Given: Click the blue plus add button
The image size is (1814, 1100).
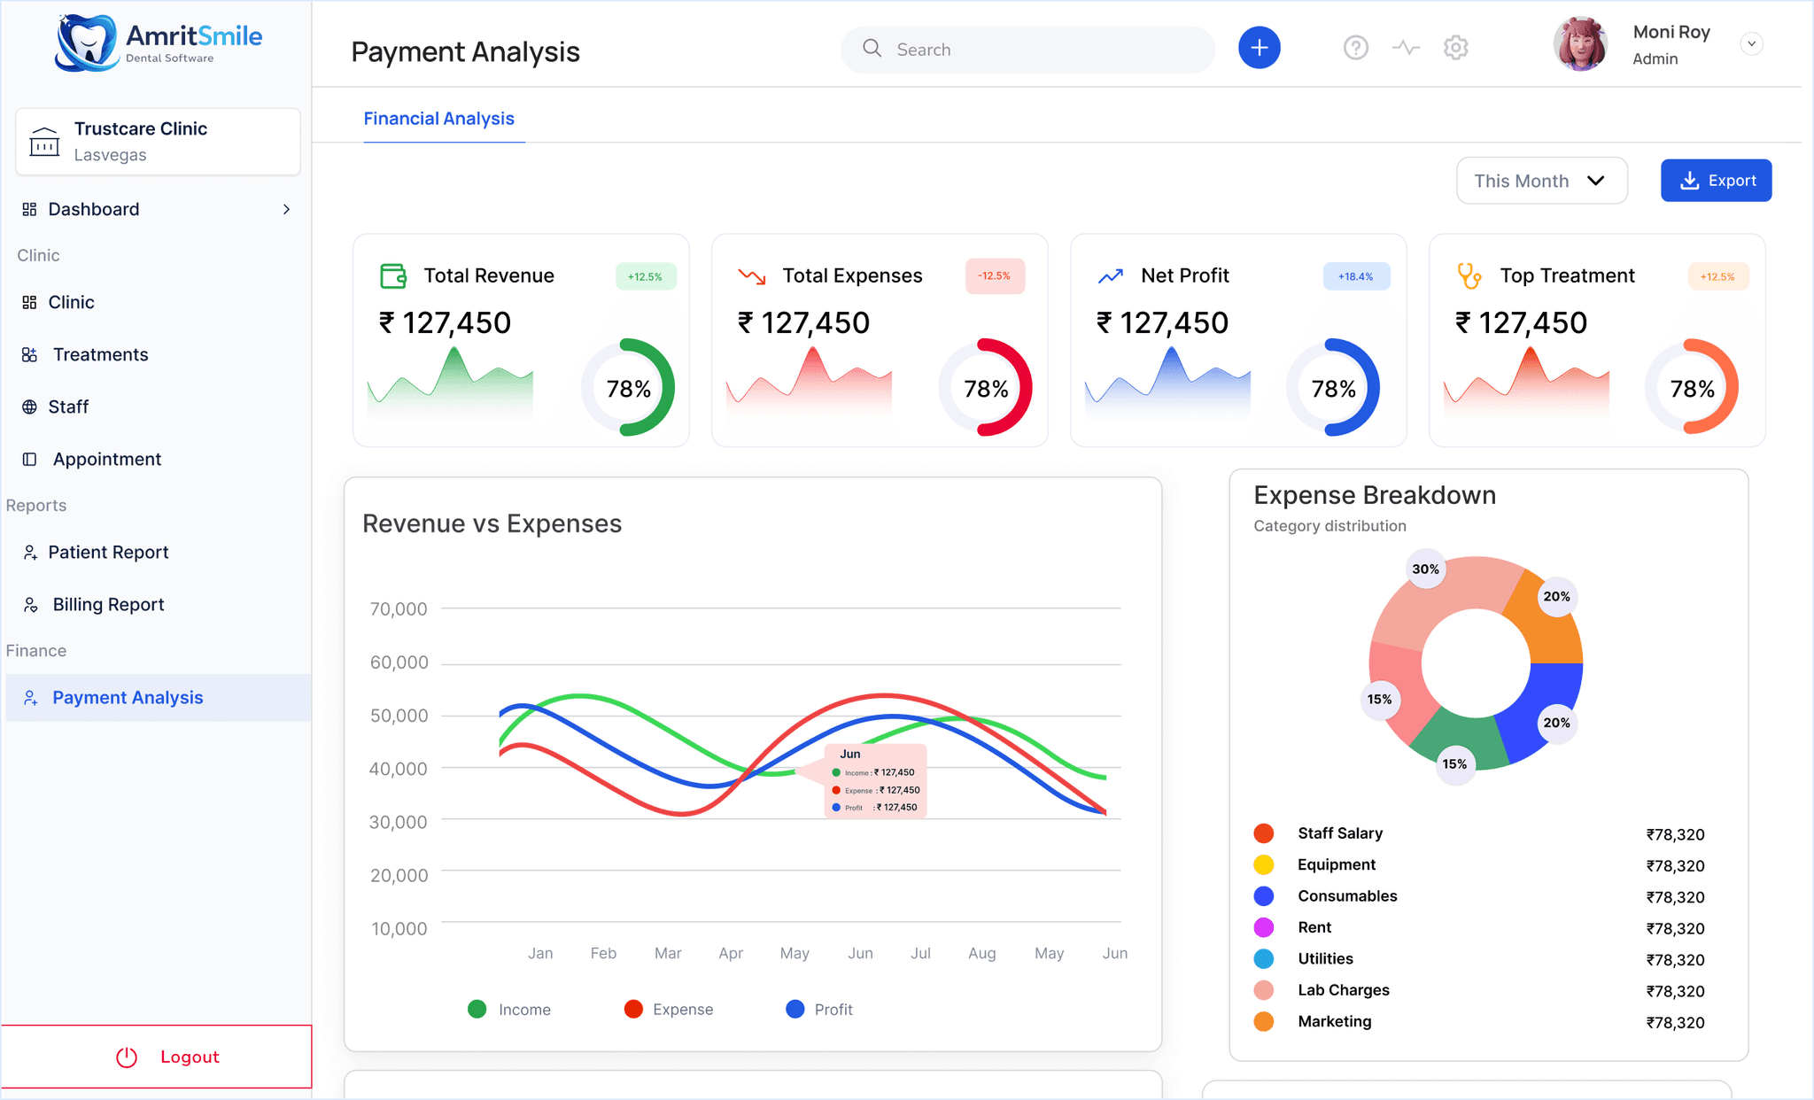Looking at the screenshot, I should [x=1259, y=48].
